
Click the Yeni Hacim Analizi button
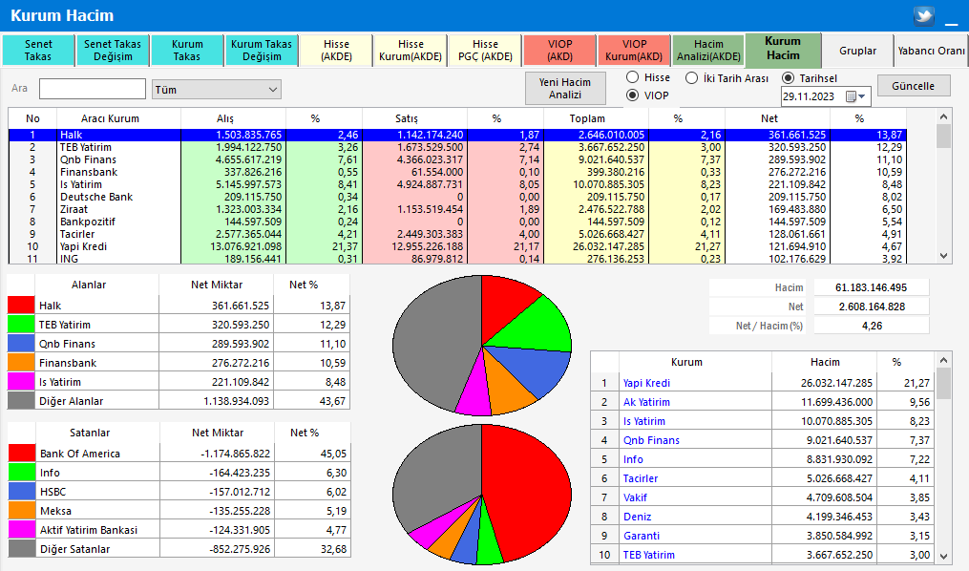[565, 89]
